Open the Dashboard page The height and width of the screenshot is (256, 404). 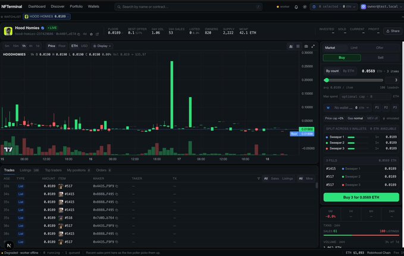[37, 7]
